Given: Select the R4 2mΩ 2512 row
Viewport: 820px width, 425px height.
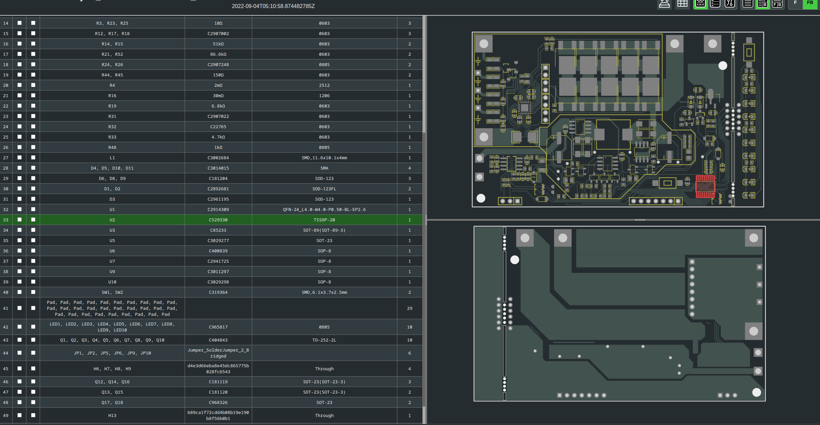Looking at the screenshot, I should tap(112, 85).
